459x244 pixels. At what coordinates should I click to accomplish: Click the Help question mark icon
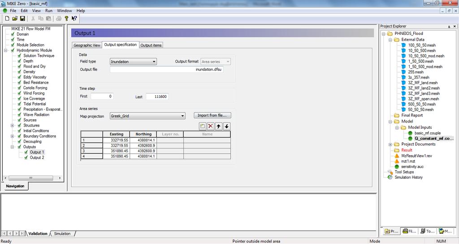click(66, 18)
